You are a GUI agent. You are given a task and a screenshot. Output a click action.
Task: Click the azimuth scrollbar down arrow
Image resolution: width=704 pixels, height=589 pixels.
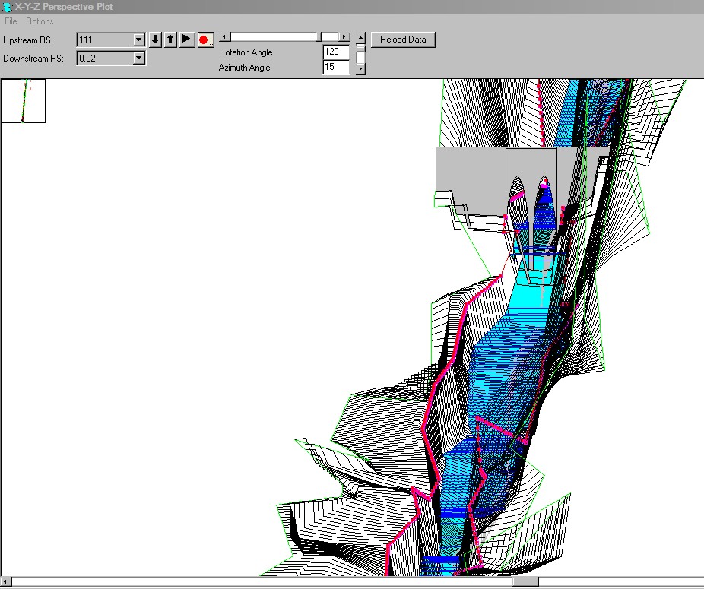(360, 68)
